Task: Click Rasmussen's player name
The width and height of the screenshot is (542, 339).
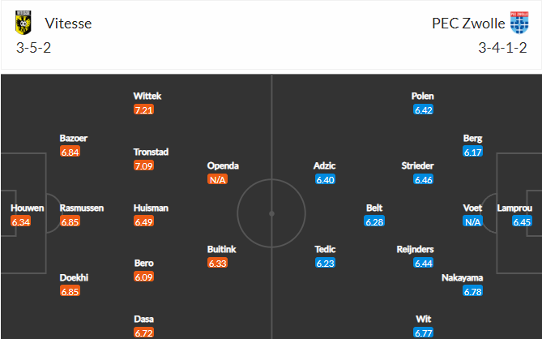Action: click(x=81, y=208)
